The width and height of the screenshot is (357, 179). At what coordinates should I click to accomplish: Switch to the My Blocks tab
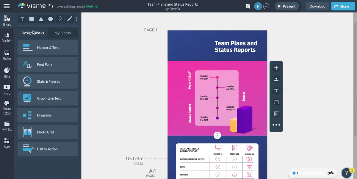point(62,33)
